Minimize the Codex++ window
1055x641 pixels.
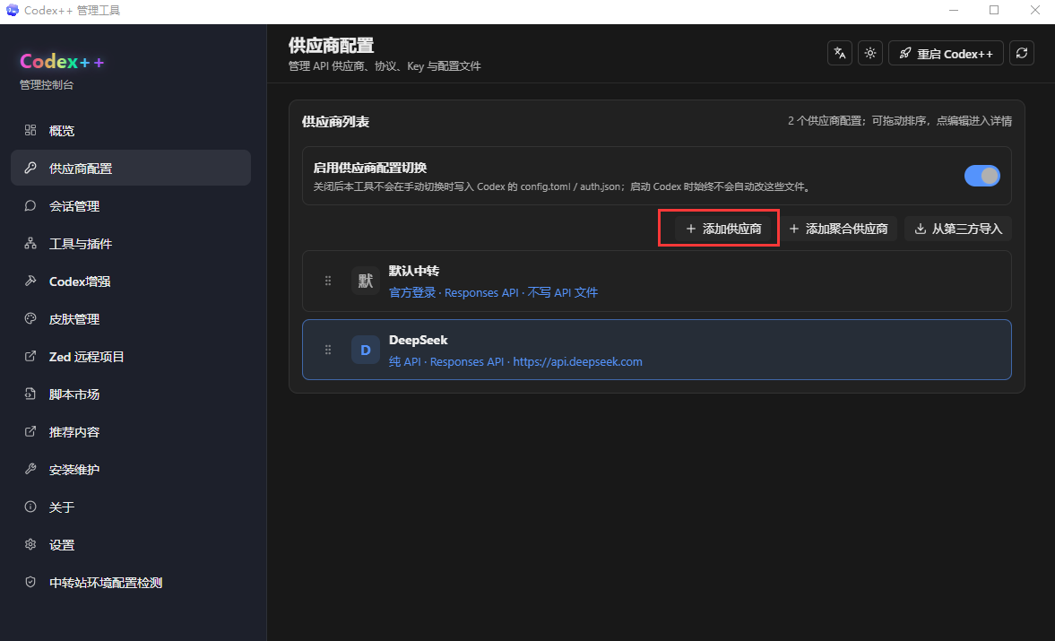point(954,10)
